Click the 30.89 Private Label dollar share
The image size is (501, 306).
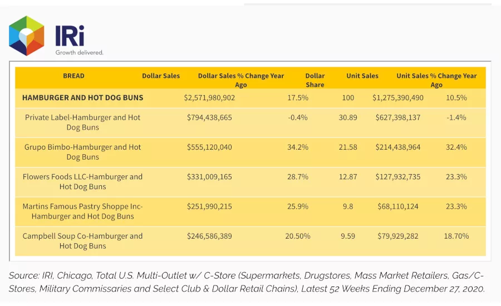click(x=348, y=117)
